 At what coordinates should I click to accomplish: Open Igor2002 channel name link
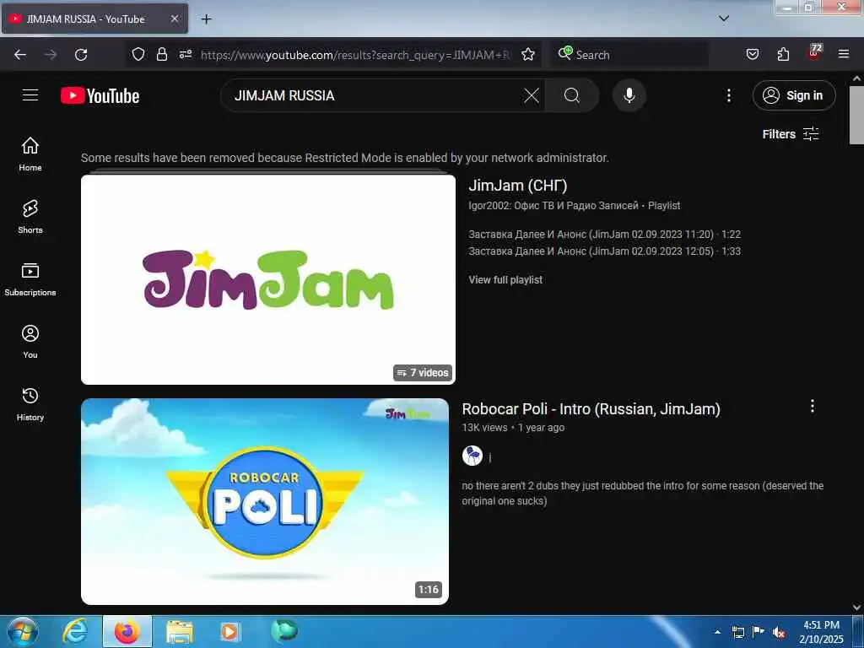pos(553,206)
